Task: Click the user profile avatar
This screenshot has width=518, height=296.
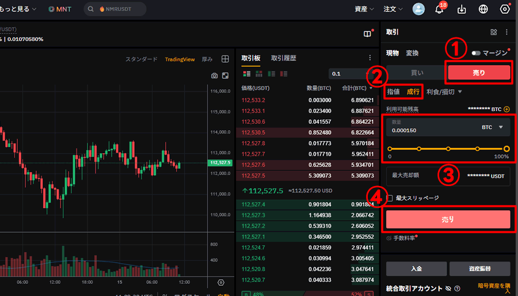Action: point(419,9)
